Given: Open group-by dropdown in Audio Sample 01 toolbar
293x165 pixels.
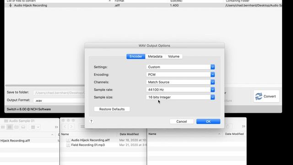Looking at the screenshot, I should [x=35, y=127].
